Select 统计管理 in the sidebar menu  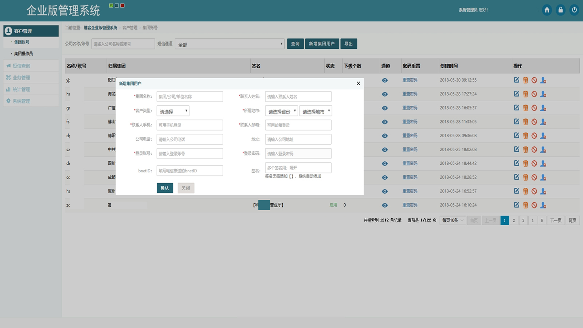coord(21,89)
